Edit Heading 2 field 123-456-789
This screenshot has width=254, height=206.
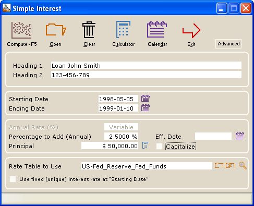pos(146,75)
